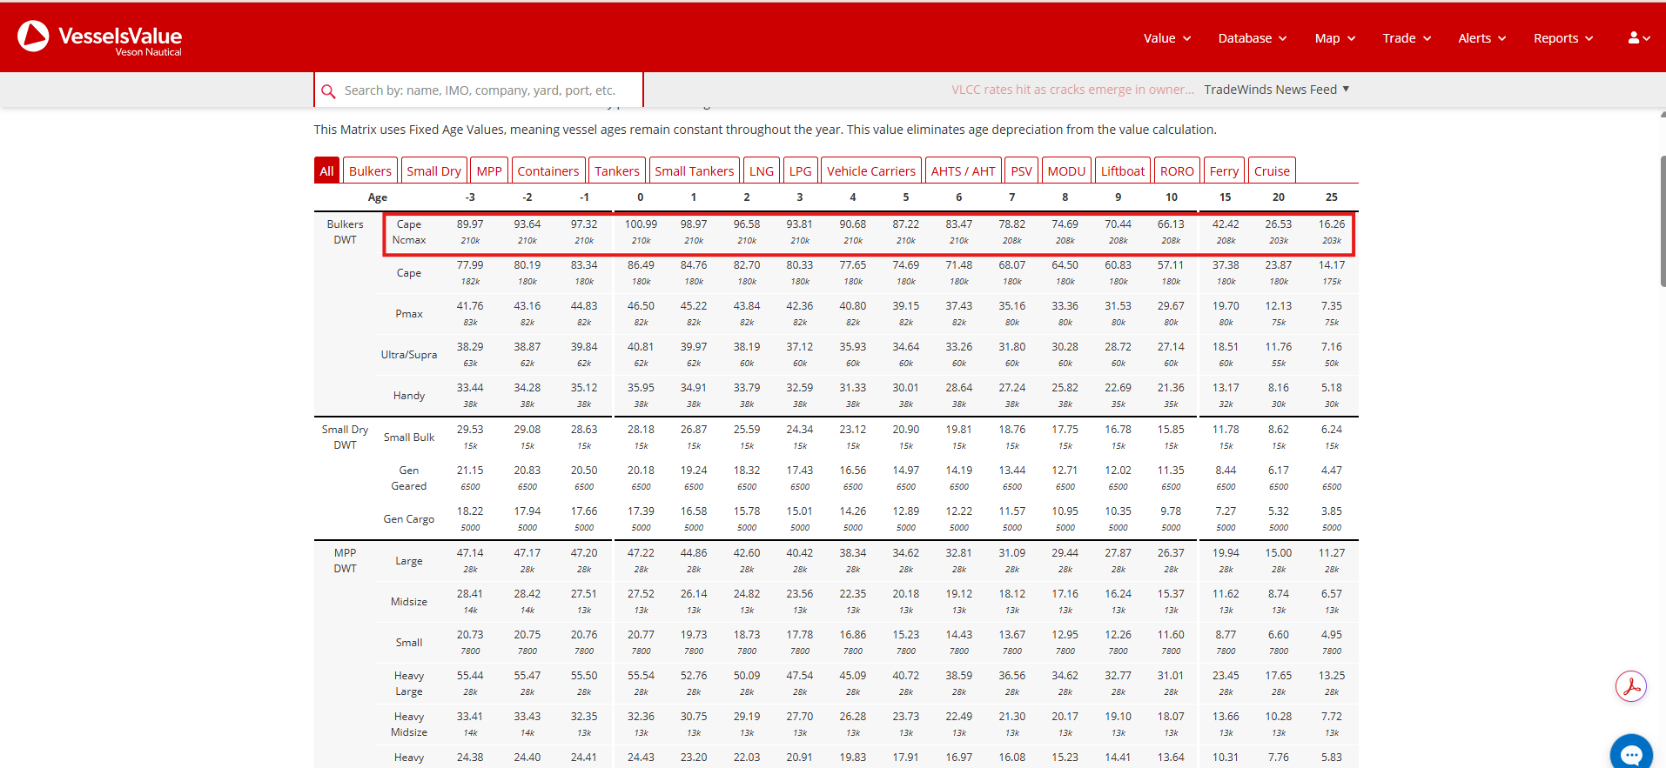Select the Bulkers tab
The image size is (1666, 768).
370,170
